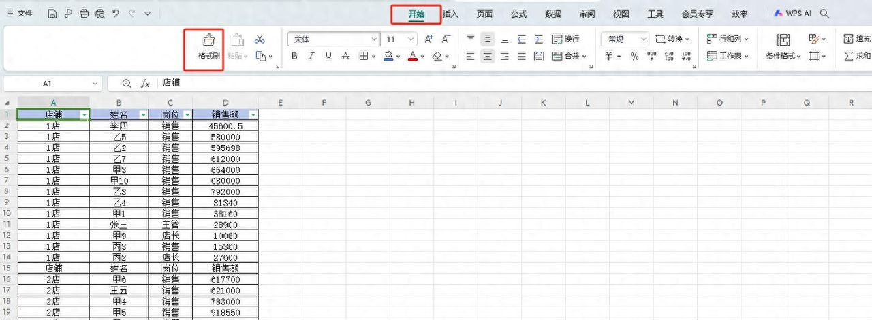872x320 pixels.
Task: Click the thousands separator icon
Action: [x=651, y=57]
